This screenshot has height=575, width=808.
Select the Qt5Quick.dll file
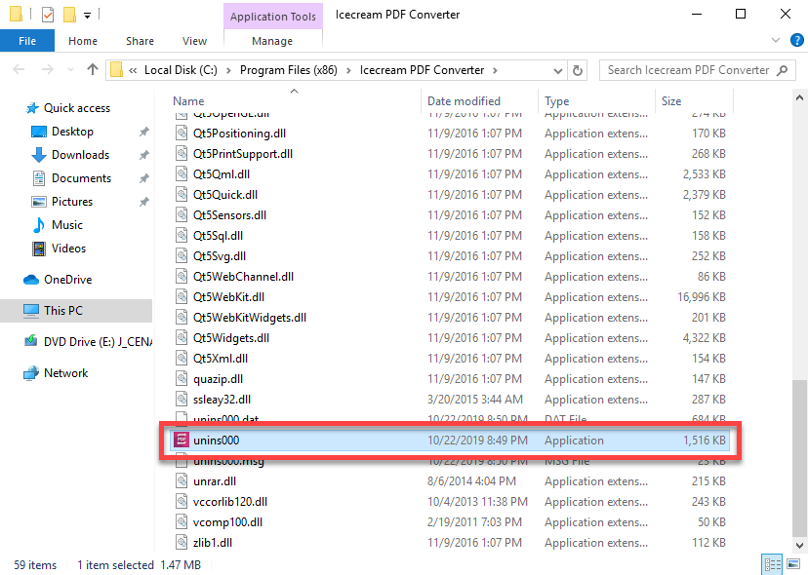click(x=225, y=195)
